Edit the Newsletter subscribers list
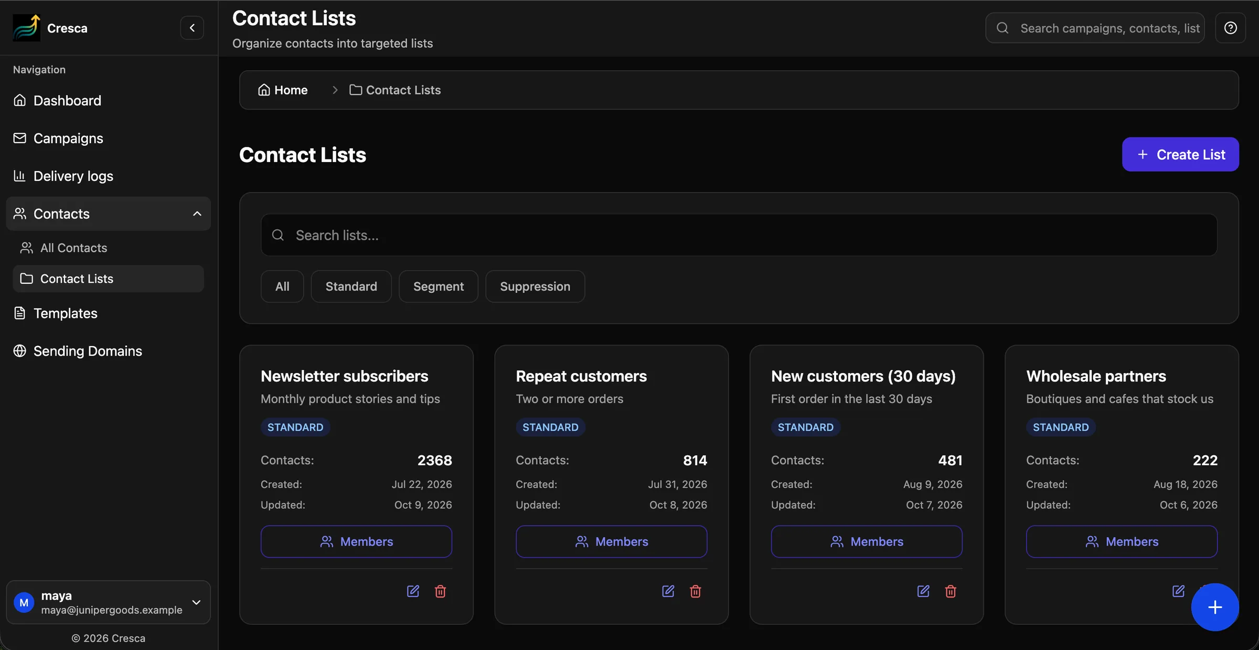 (413, 591)
